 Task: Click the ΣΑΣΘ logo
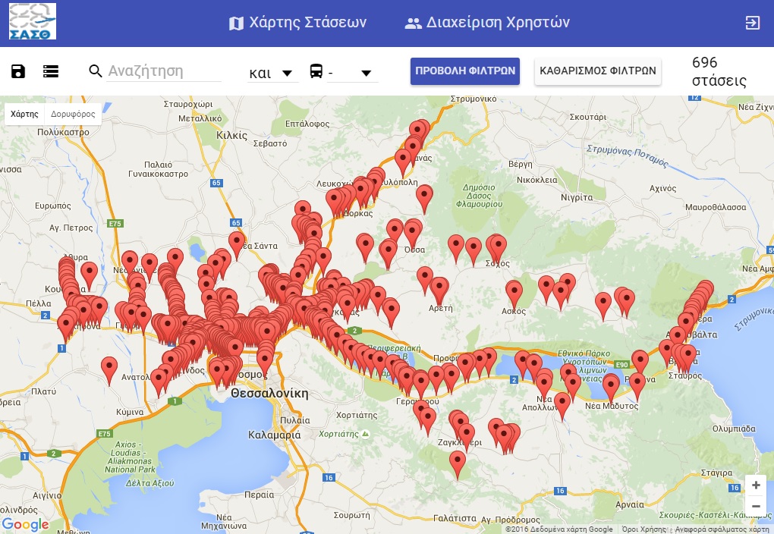click(x=33, y=21)
